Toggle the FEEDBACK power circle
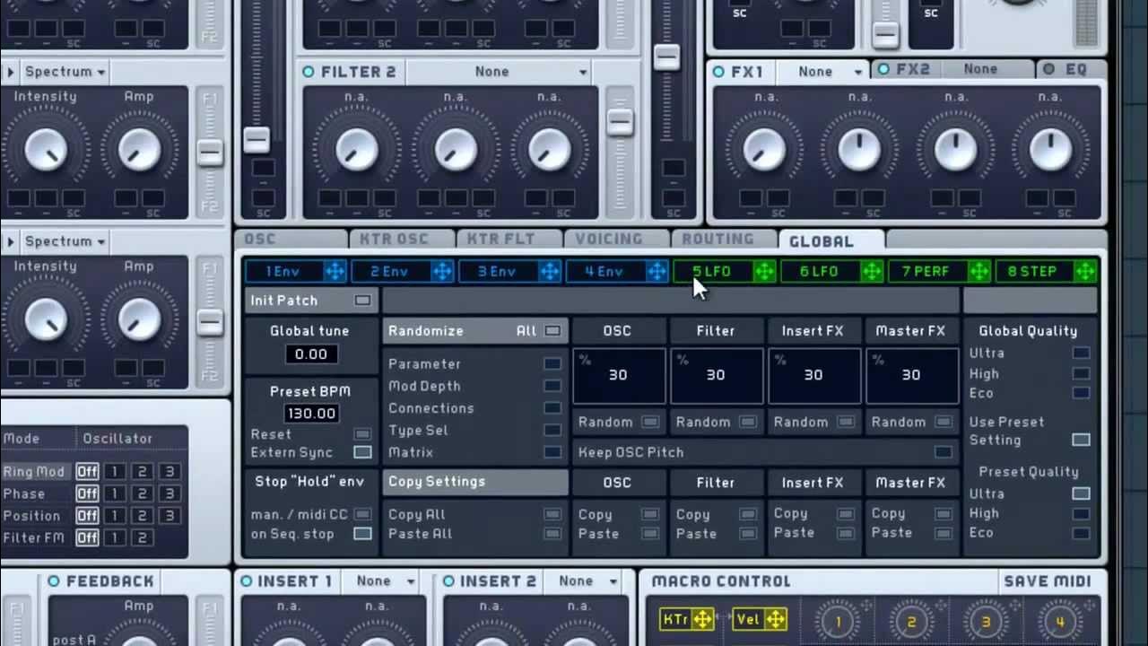The height and width of the screenshot is (646, 1148). [54, 581]
